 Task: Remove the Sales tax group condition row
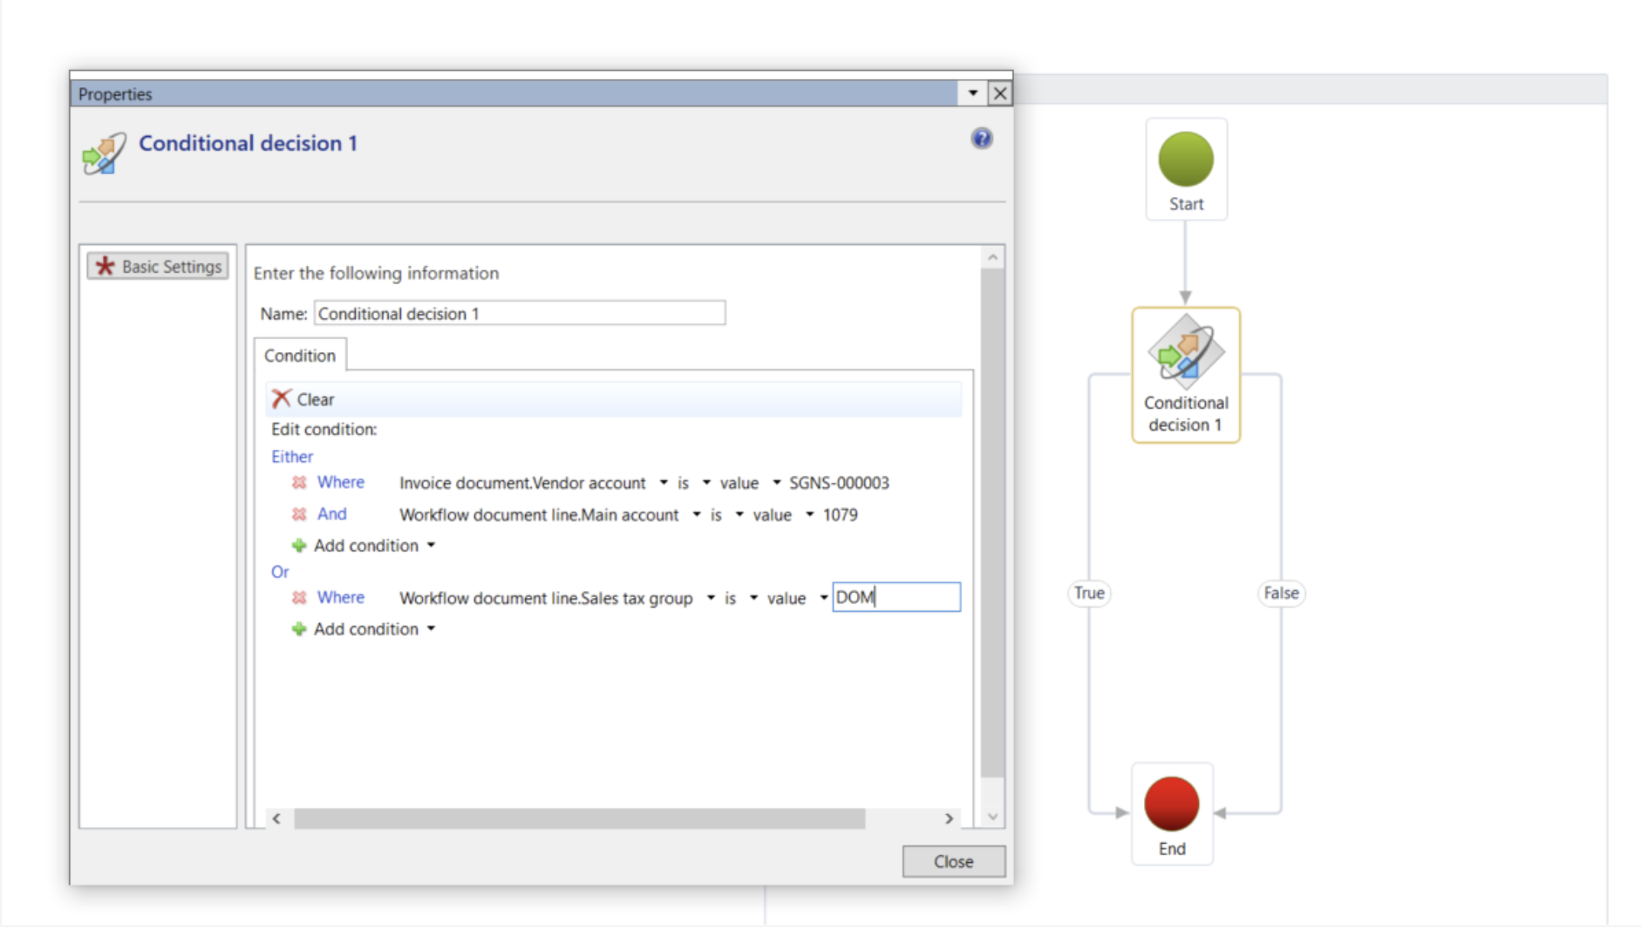299,598
